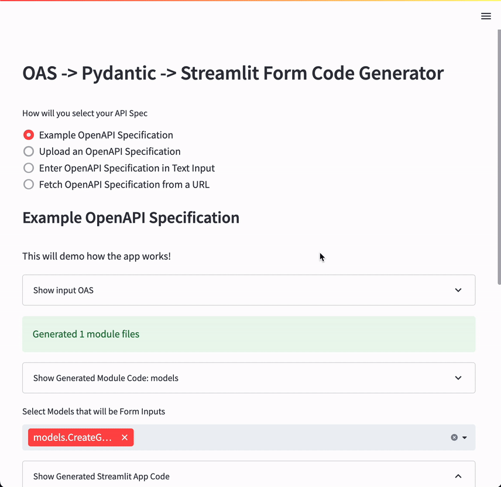501x487 pixels.
Task: Choose Upload an OpenAPI Specification option
Action: pyautogui.click(x=29, y=151)
